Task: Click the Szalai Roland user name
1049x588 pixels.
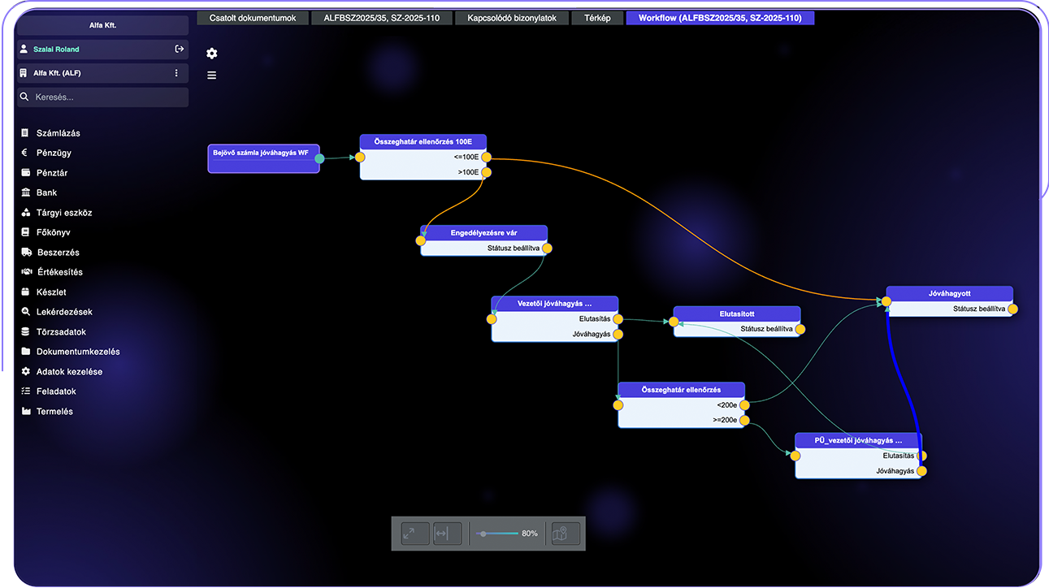Action: 56,50
